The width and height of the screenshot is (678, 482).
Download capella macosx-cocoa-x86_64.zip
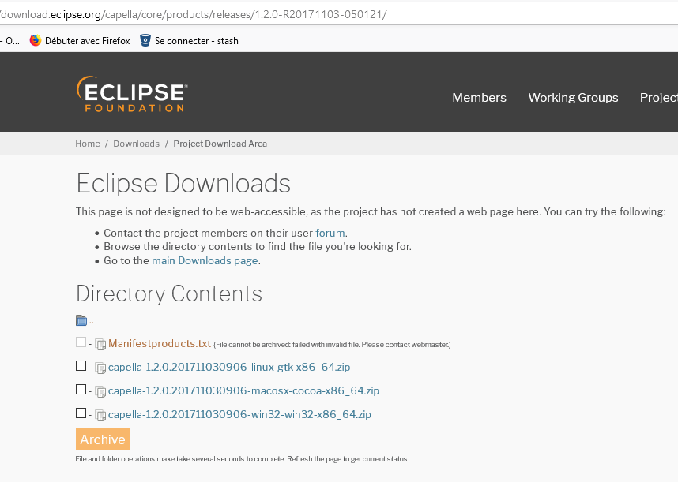pos(243,391)
